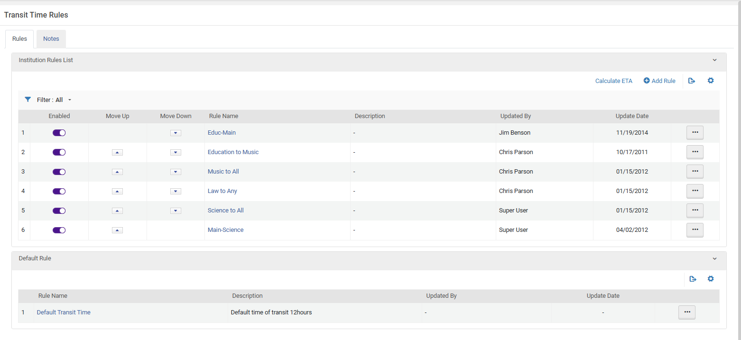
Task: Toggle off the Music to All rule
Action: [59, 172]
